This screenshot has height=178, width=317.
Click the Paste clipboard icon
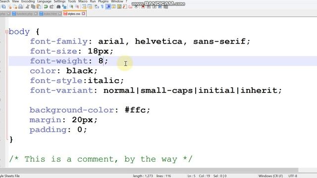pos(39,6)
